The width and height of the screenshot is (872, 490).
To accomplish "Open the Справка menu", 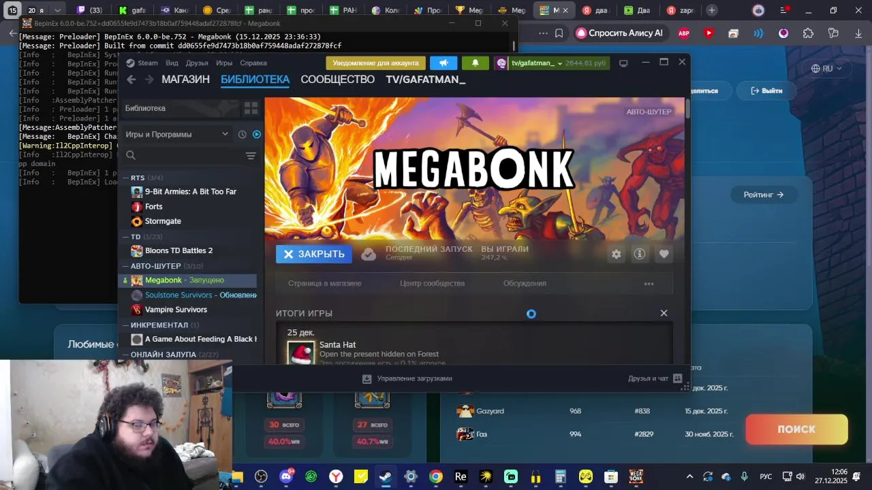I will coord(253,63).
